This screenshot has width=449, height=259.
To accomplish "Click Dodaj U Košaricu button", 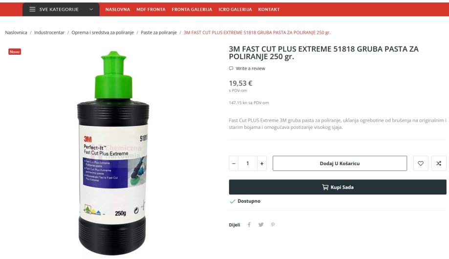I will [x=340, y=163].
